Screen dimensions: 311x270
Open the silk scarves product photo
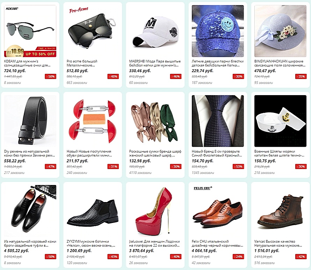pos(155,121)
